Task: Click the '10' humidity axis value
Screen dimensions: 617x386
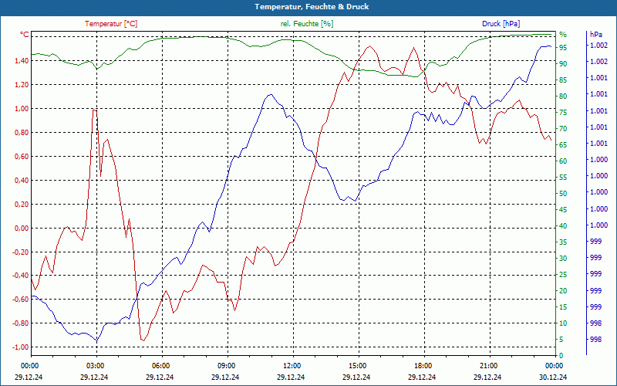Action: click(x=563, y=323)
